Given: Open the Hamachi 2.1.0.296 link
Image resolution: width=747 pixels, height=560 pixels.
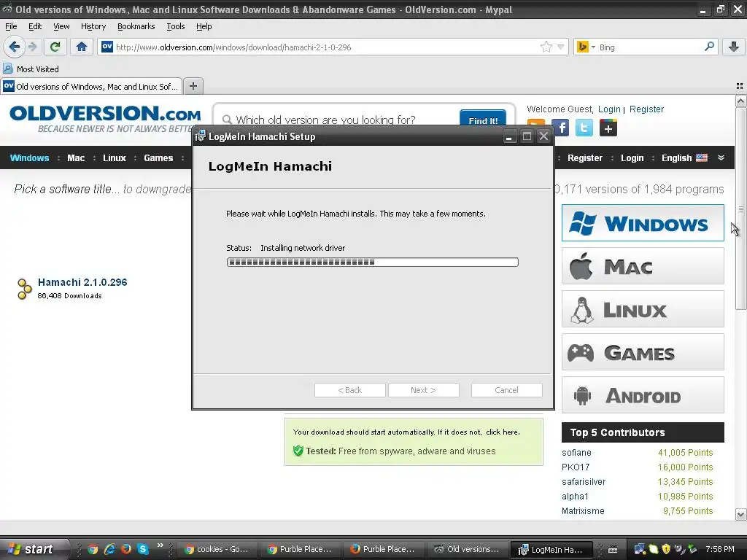Looking at the screenshot, I should 82,282.
